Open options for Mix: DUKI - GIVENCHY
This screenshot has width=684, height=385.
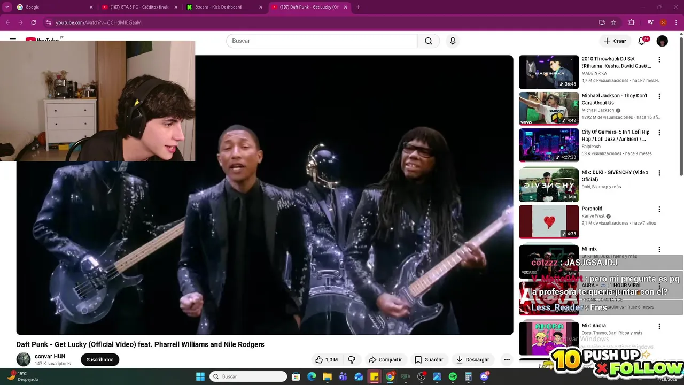coord(659,173)
